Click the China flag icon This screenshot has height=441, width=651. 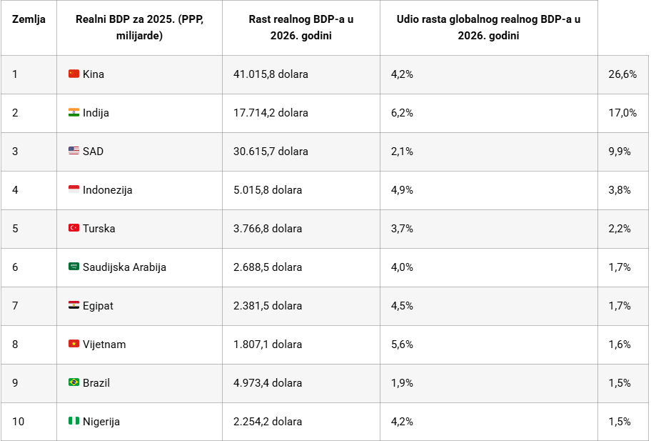[74, 74]
